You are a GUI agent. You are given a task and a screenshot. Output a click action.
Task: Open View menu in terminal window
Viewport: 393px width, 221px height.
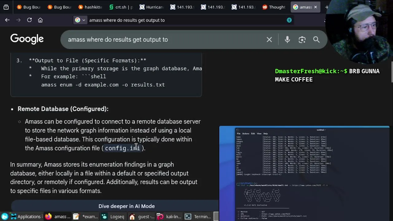pyautogui.click(x=259, y=134)
